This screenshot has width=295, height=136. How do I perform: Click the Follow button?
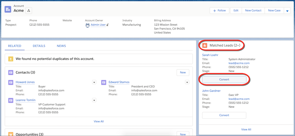coord(219,10)
